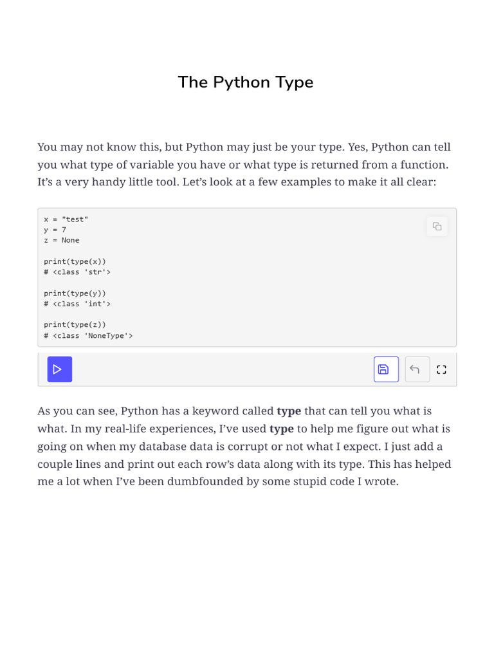Viewport: 494px width, 659px height.
Task: Click the closing paragraph mentioning "dumbfounded"
Action: click(244, 446)
